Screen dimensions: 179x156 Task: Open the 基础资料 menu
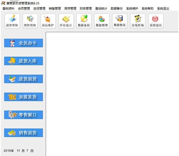pos(9,9)
